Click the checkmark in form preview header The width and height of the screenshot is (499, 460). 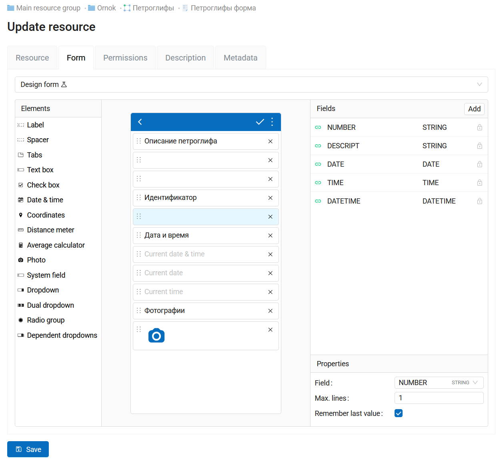tap(260, 122)
